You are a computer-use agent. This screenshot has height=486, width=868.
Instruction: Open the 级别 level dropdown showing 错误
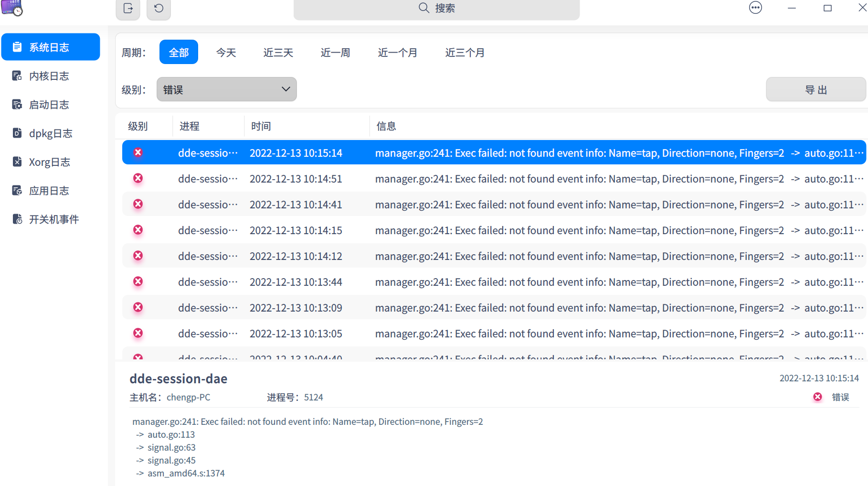[x=227, y=89]
